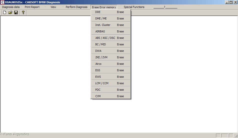Close the Erase Error memory menu header
Image resolution: width=238 pixels, height=138 pixels.
pyautogui.click(x=104, y=7)
